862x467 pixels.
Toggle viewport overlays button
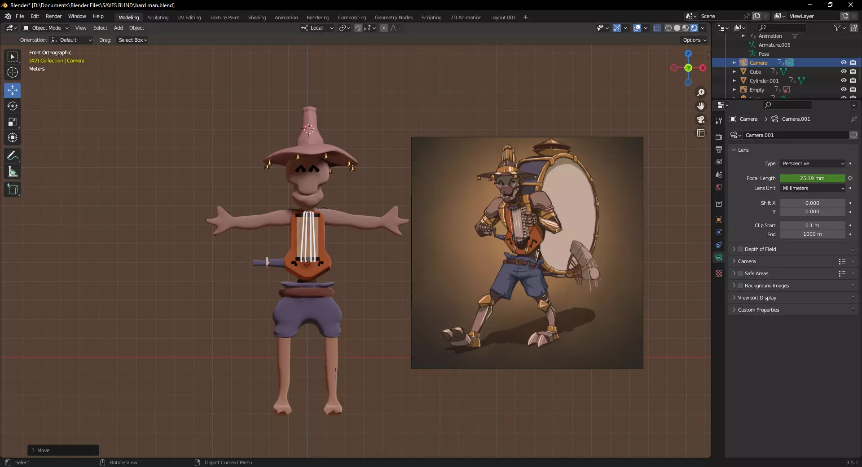[637, 28]
